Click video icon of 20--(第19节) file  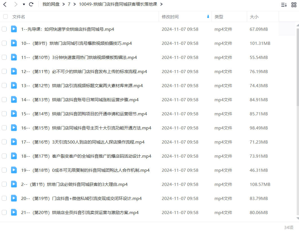click(x=14, y=198)
